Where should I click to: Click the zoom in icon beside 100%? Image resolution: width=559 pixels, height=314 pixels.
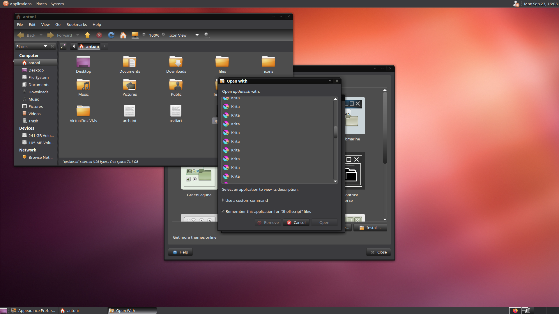tap(163, 34)
